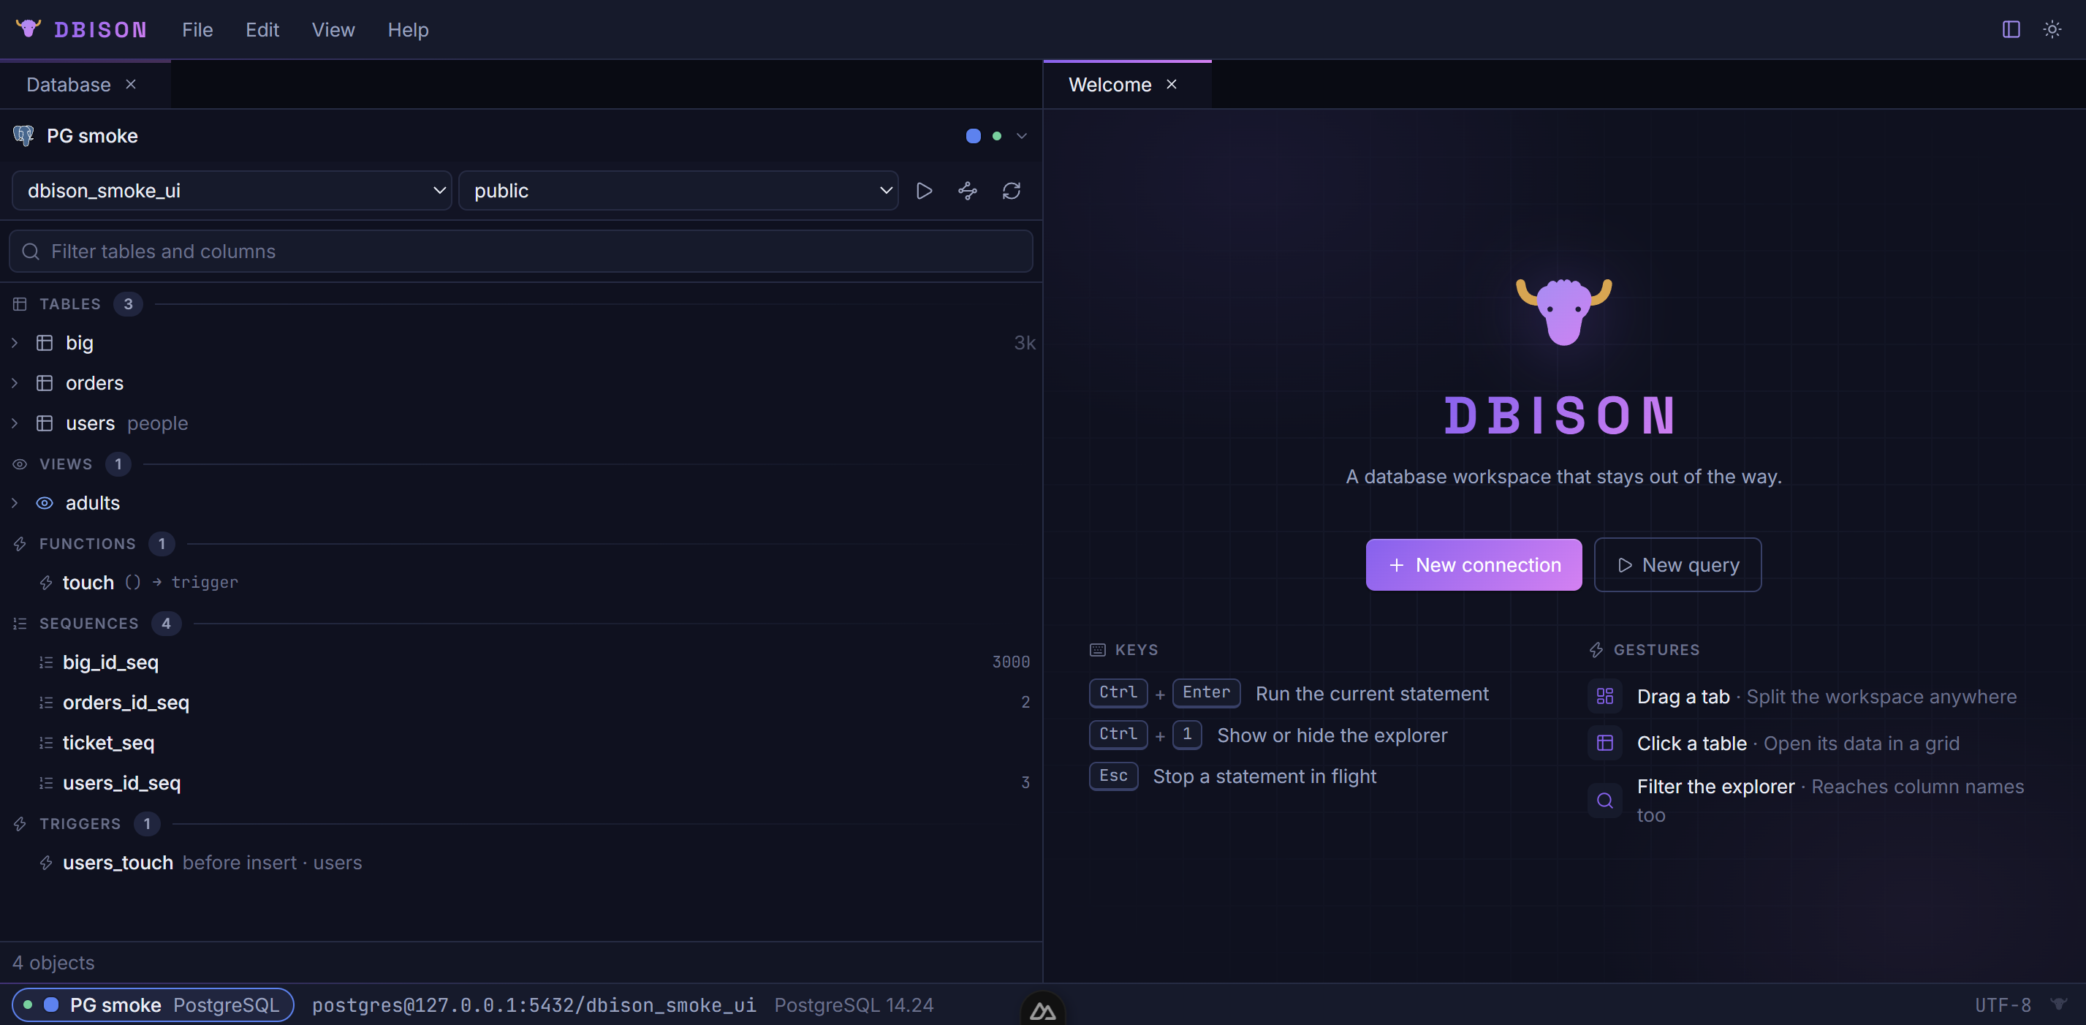Click the Esc key hint
The image size is (2086, 1025).
tap(1113, 776)
